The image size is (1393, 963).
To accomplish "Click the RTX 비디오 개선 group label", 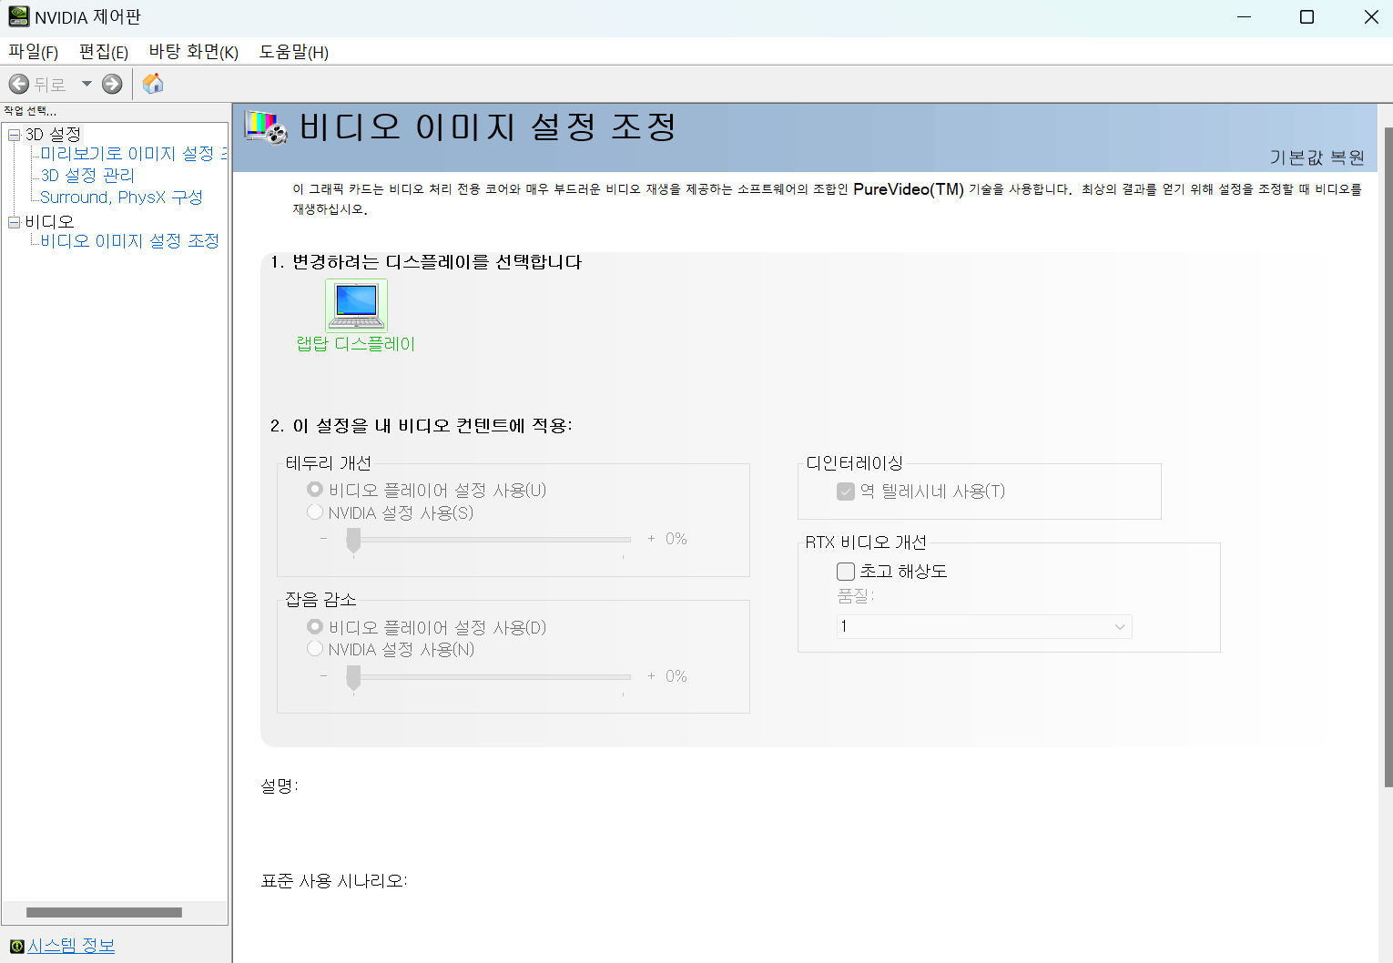I will point(866,542).
